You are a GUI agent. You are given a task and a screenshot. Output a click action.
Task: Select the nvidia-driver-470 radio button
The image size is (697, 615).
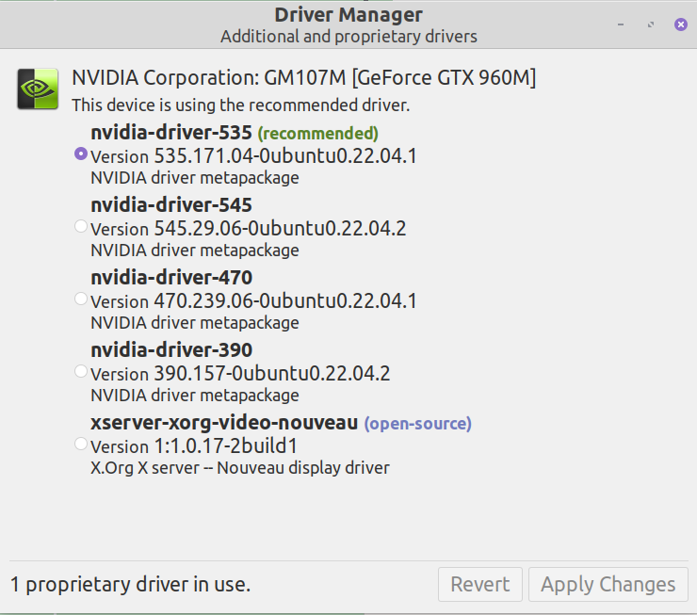point(81,299)
